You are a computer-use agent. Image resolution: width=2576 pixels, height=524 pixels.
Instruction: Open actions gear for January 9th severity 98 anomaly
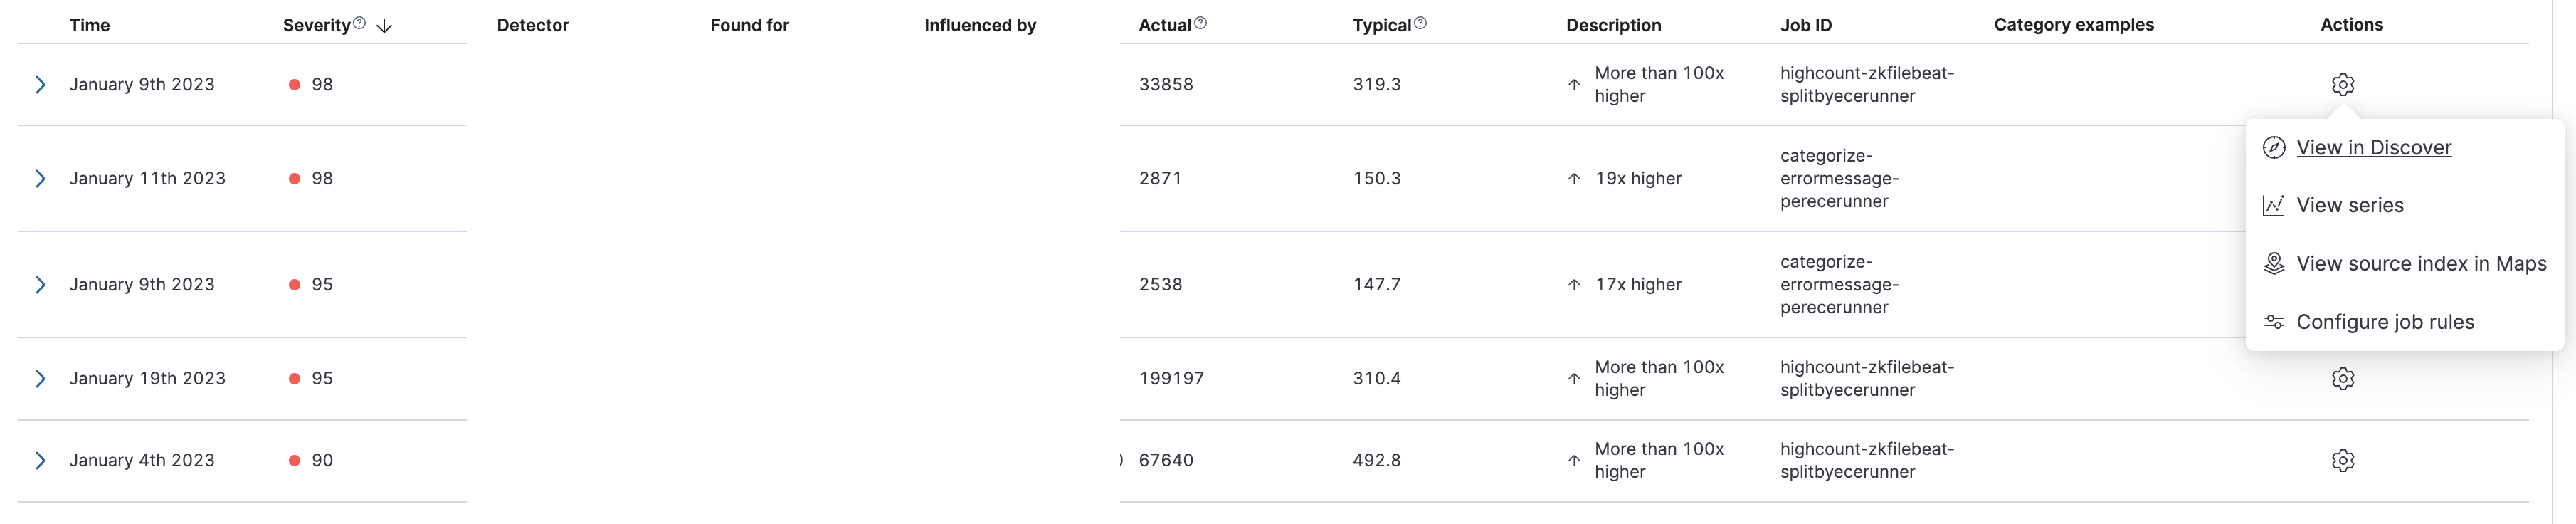pyautogui.click(x=2345, y=84)
